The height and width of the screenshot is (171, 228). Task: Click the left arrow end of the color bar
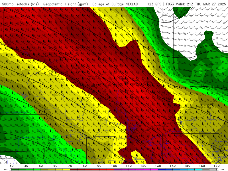8,170
